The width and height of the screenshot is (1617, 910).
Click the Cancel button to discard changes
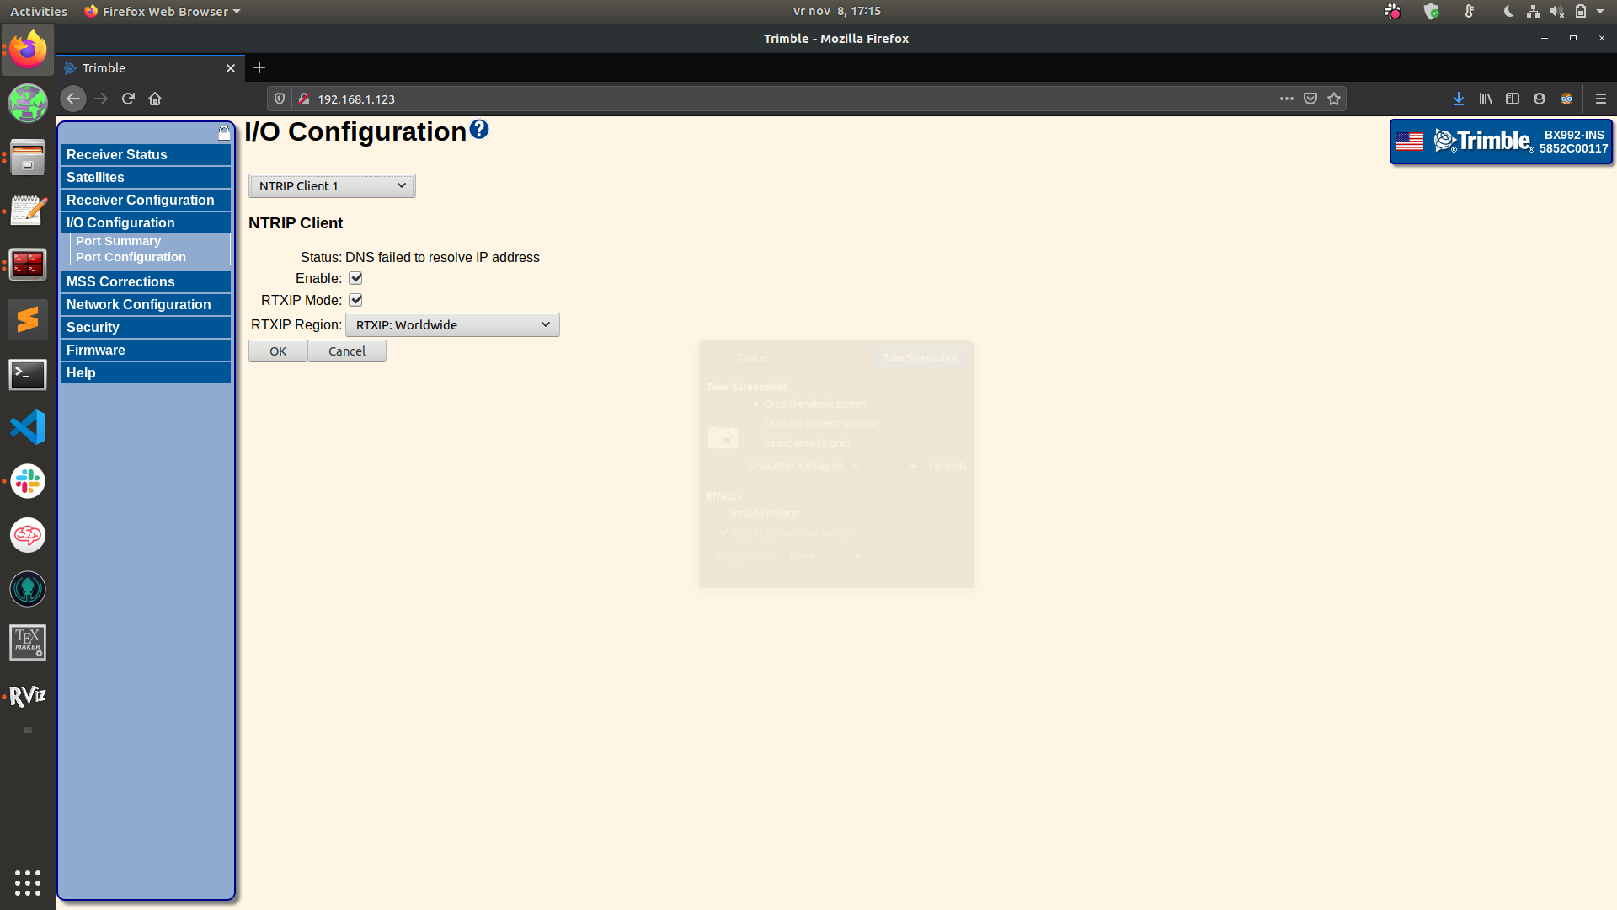click(346, 351)
